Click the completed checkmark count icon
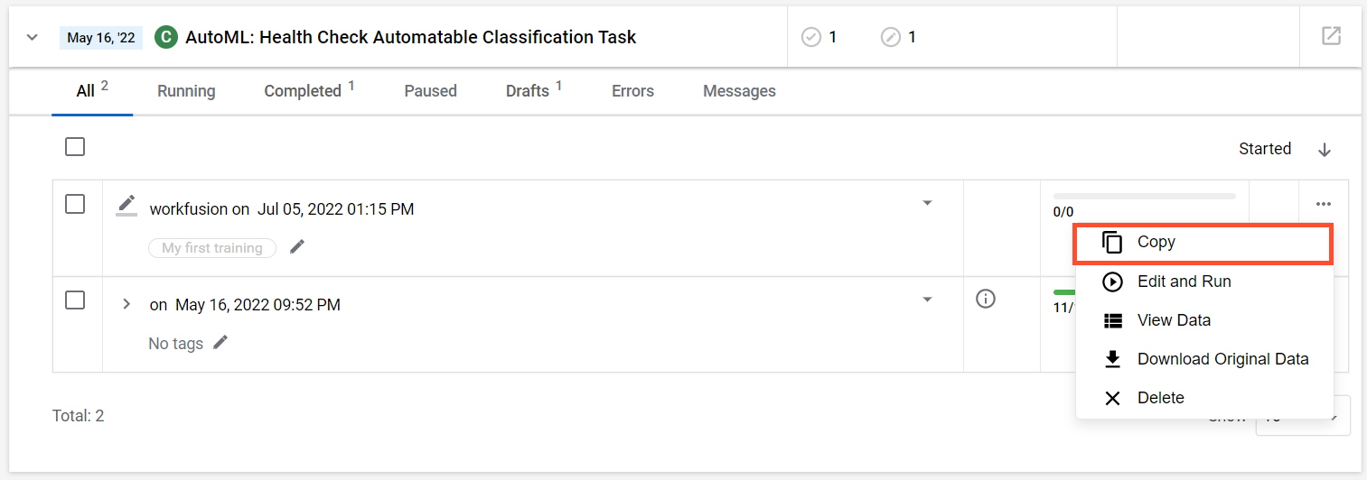Viewport: 1367px width, 480px height. (811, 37)
